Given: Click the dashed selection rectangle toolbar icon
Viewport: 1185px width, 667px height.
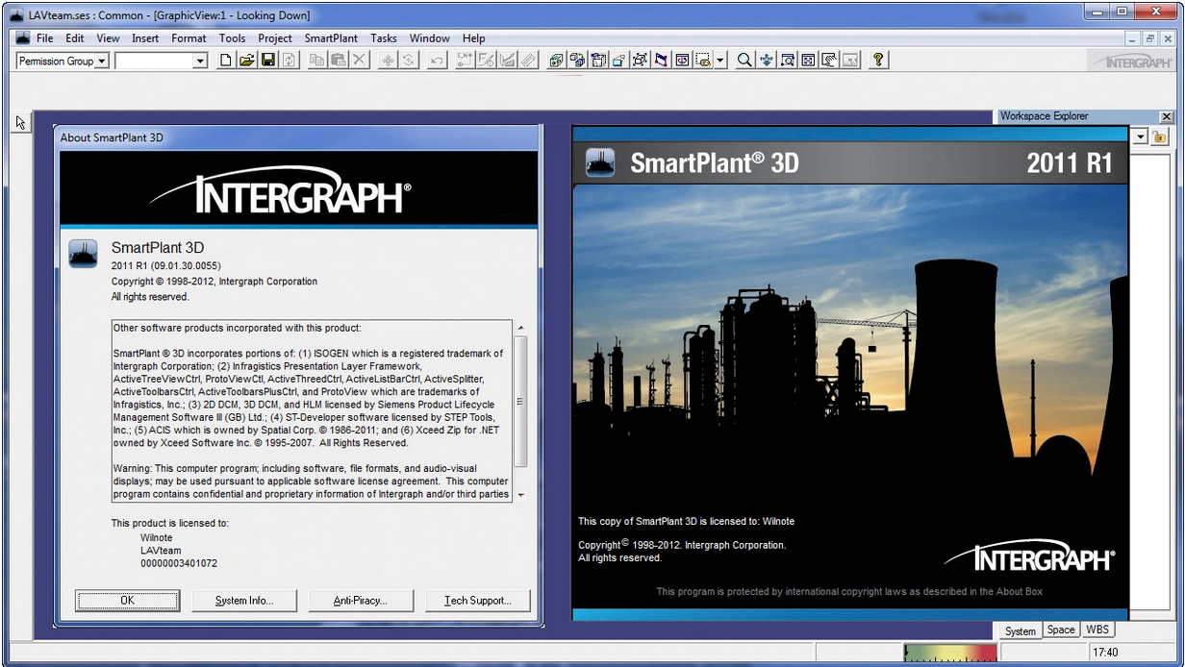Looking at the screenshot, I should pyautogui.click(x=703, y=61).
